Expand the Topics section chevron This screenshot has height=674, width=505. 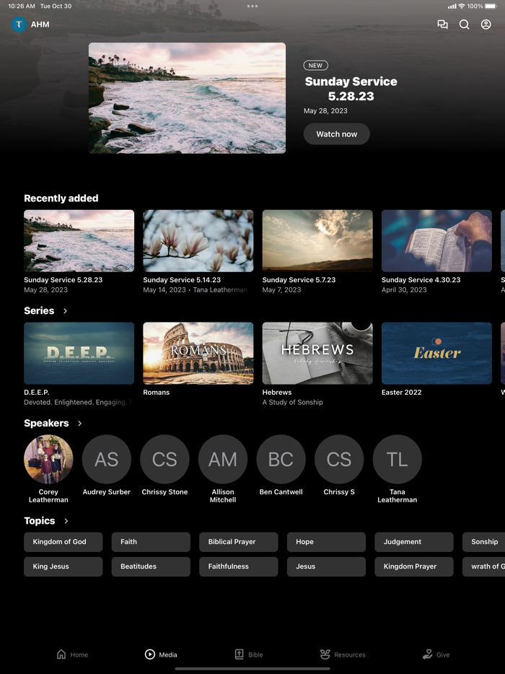(66, 521)
